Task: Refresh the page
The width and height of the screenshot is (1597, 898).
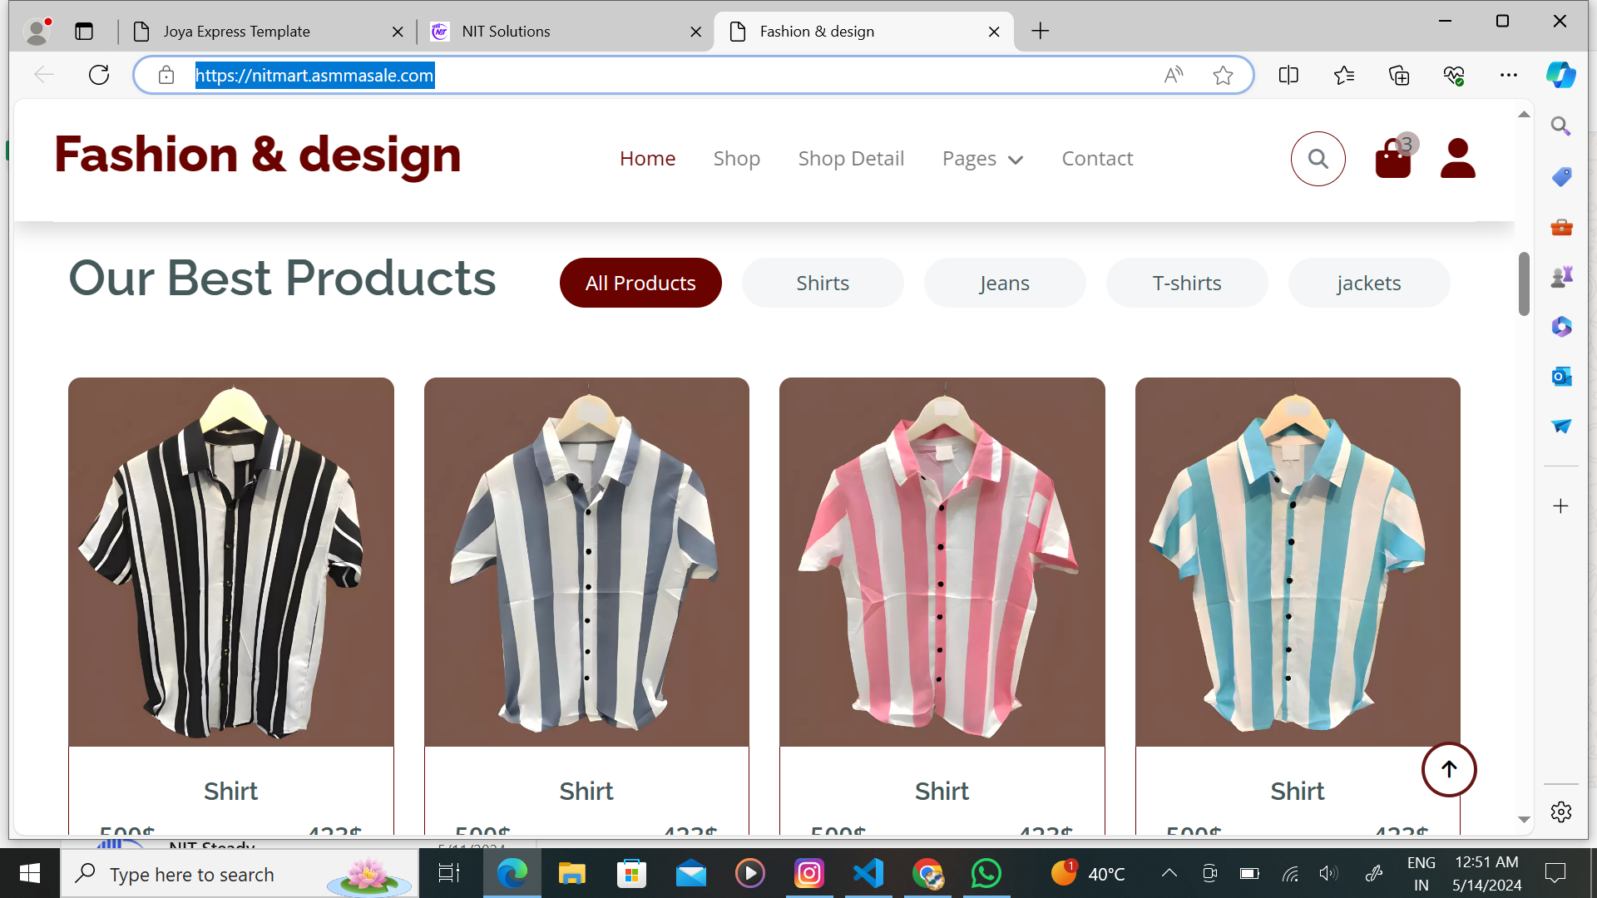Action: pyautogui.click(x=99, y=75)
